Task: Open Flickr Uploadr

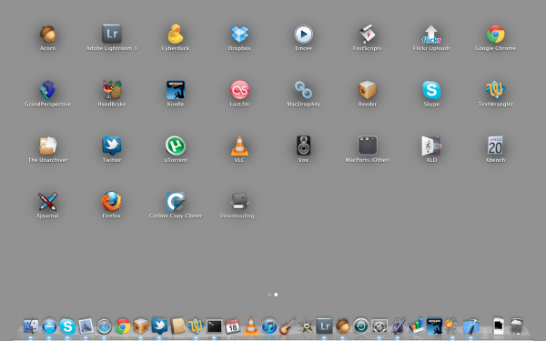Action: point(431,35)
